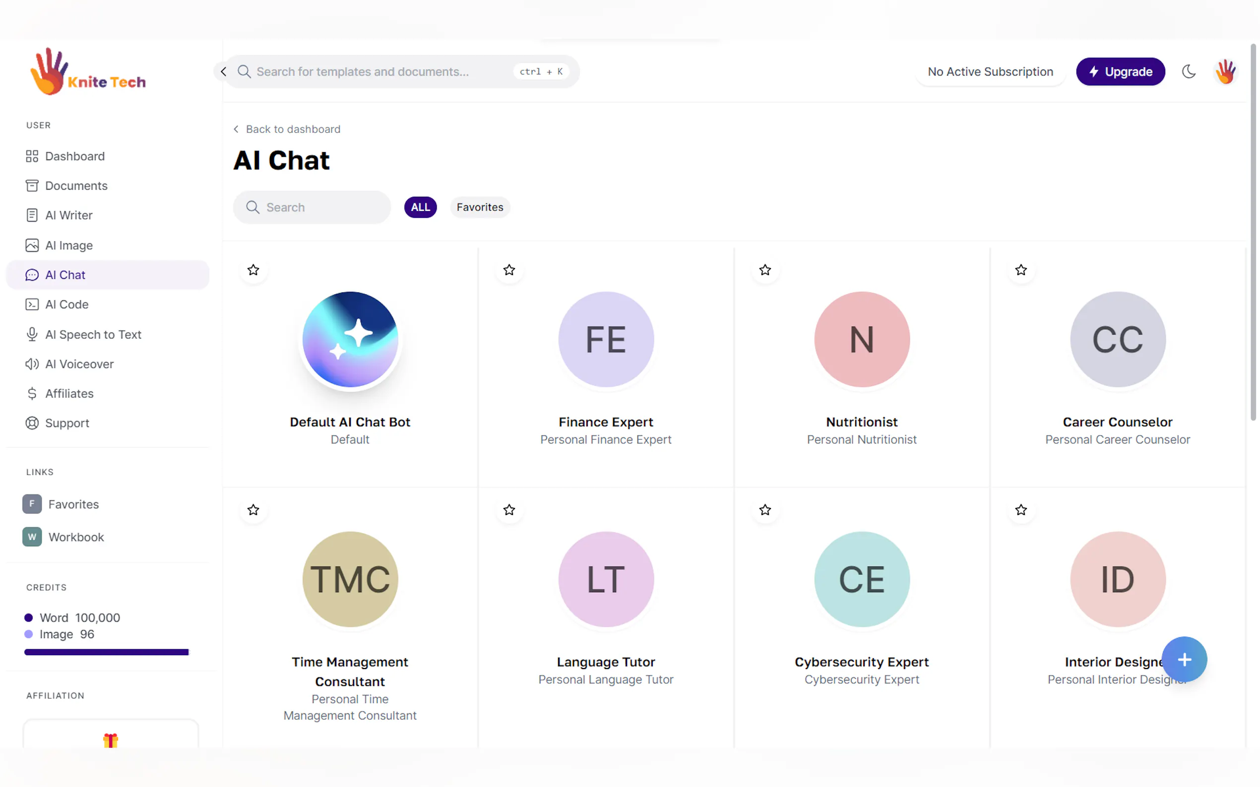The image size is (1260, 787).
Task: Click the blue plus floating button
Action: point(1184,660)
